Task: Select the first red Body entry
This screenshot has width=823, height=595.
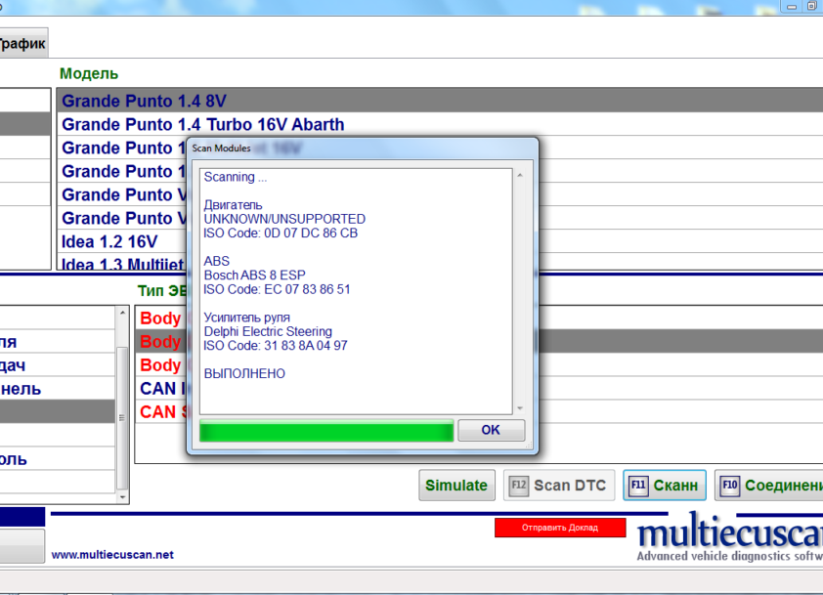Action: point(160,319)
